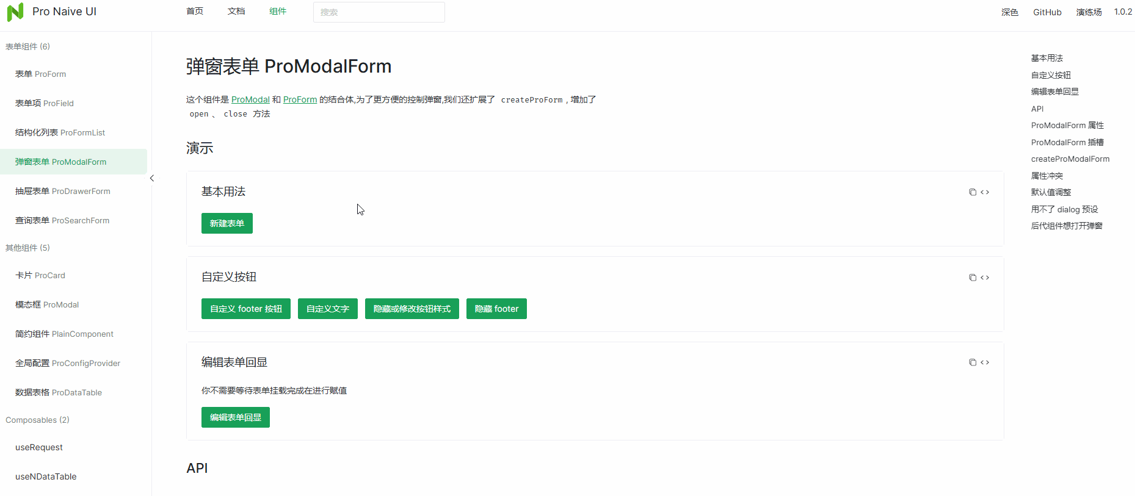Open 简约组件 PlainComponent in sidebar
The width and height of the screenshot is (1135, 496).
(x=73, y=334)
